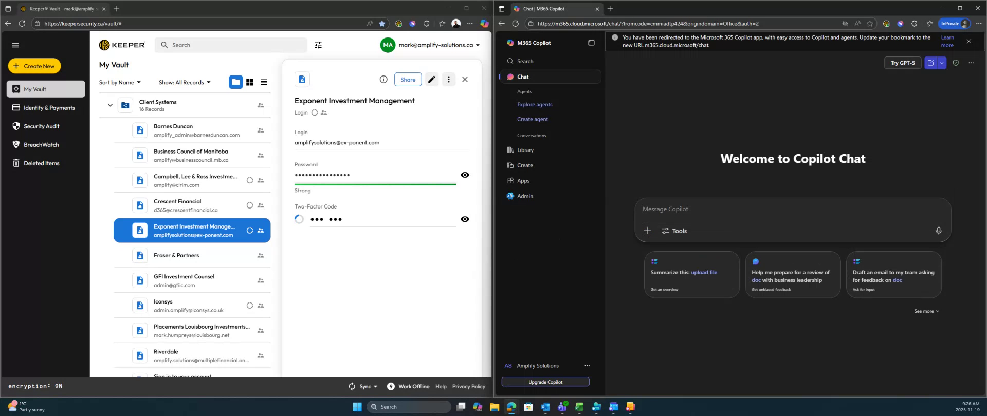Click the Sync icon in Keeper footer
The width and height of the screenshot is (987, 416).
click(x=352, y=386)
